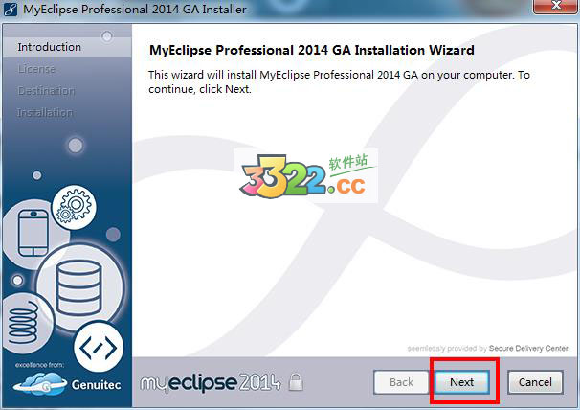
Task: Click the Genuitec name text
Action: (96, 385)
